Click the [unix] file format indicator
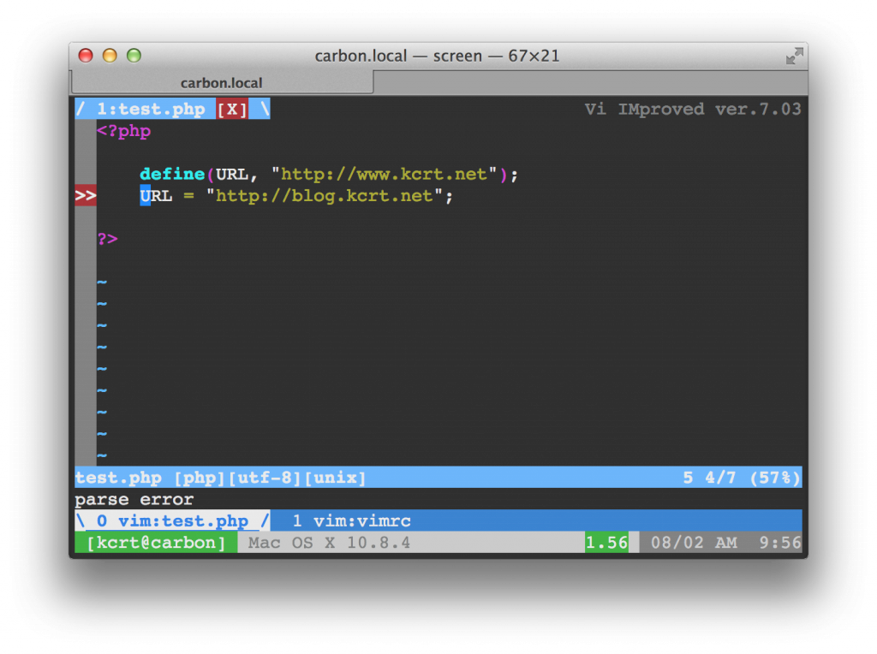877x654 pixels. [336, 478]
